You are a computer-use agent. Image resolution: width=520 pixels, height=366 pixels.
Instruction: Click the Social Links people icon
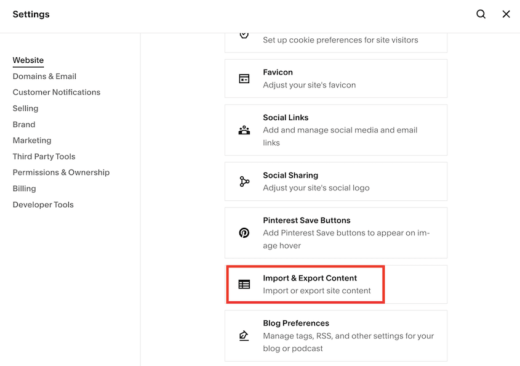244,130
